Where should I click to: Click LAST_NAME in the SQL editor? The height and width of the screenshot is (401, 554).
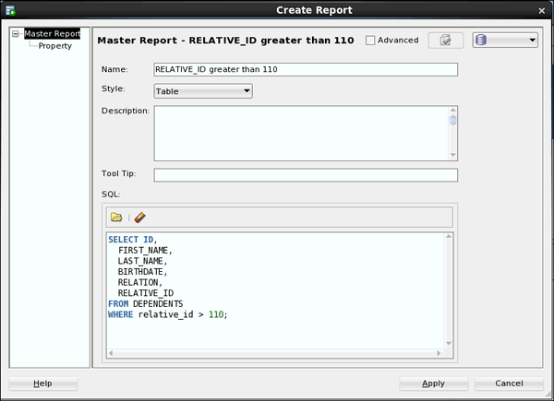point(142,261)
